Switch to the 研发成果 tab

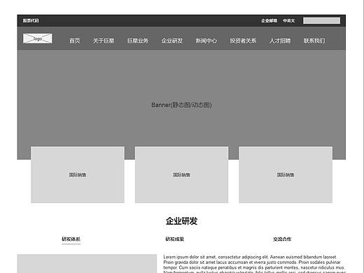pyautogui.click(x=175, y=239)
